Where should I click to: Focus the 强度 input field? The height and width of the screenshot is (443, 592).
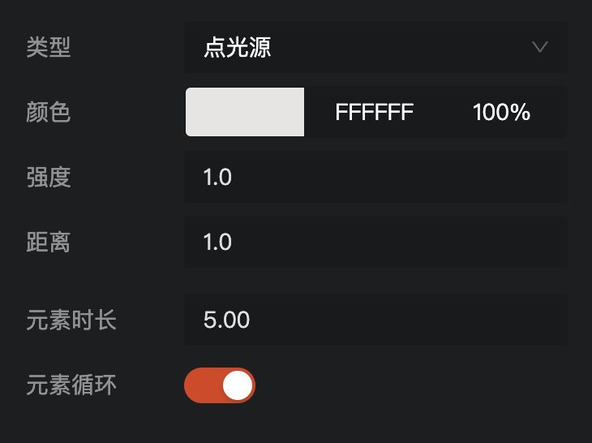(x=375, y=177)
